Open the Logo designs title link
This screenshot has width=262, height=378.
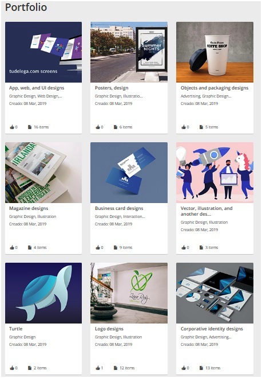point(109,329)
